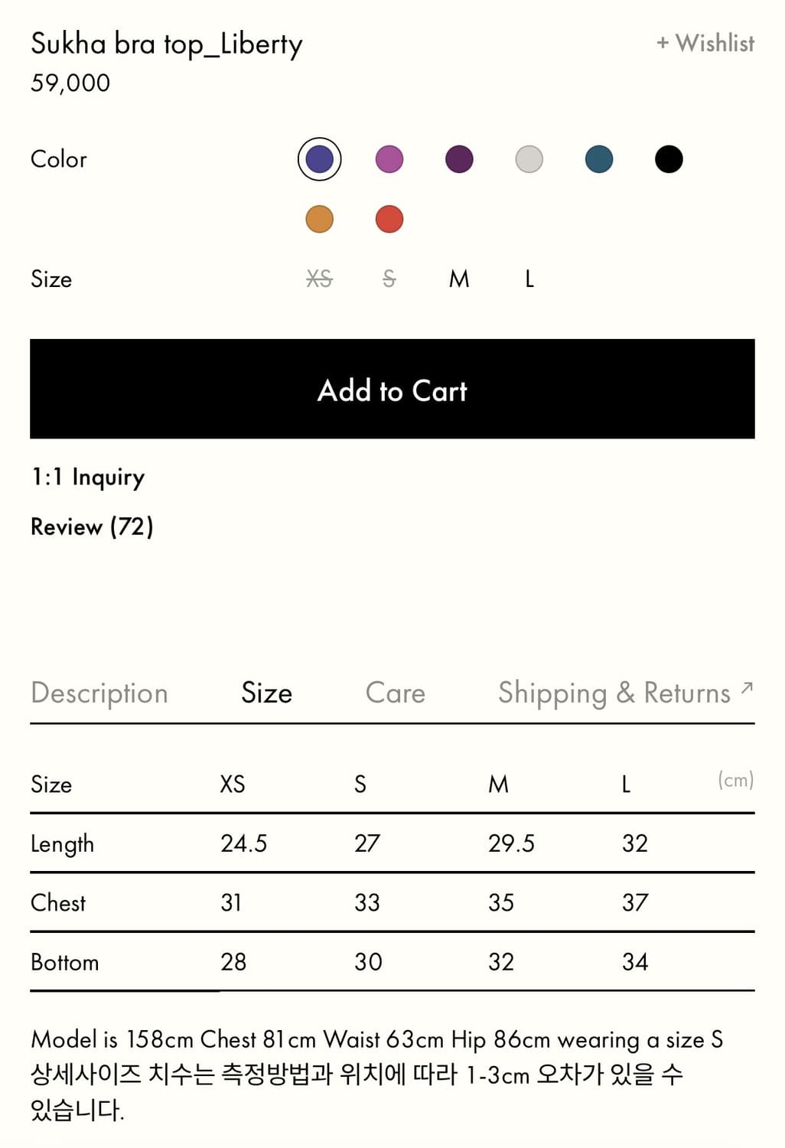785x1148 pixels.
Task: Add the item to Wishlist
Action: [x=705, y=43]
